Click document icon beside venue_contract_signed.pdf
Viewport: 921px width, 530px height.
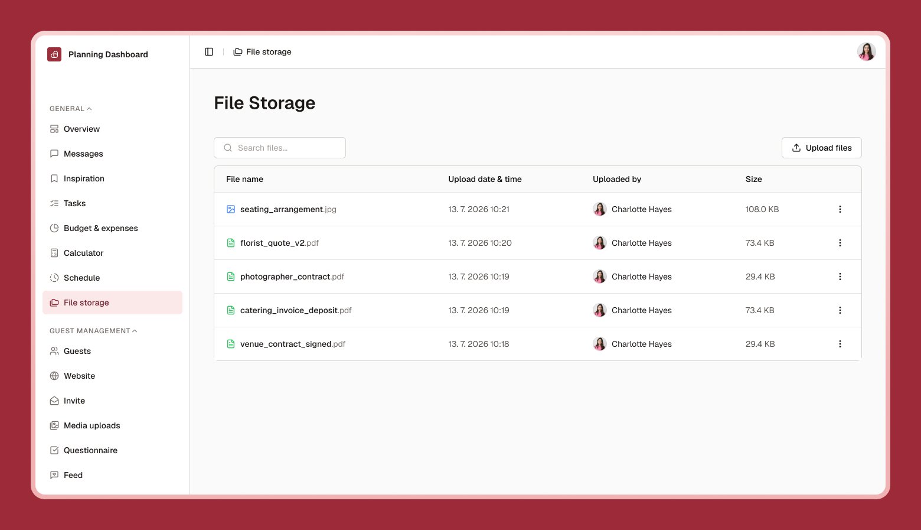[x=231, y=344]
